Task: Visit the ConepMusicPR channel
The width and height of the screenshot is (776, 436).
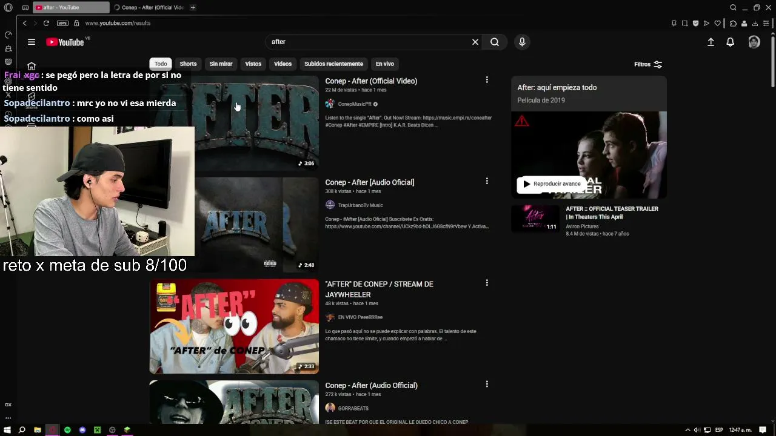Action: point(355,104)
